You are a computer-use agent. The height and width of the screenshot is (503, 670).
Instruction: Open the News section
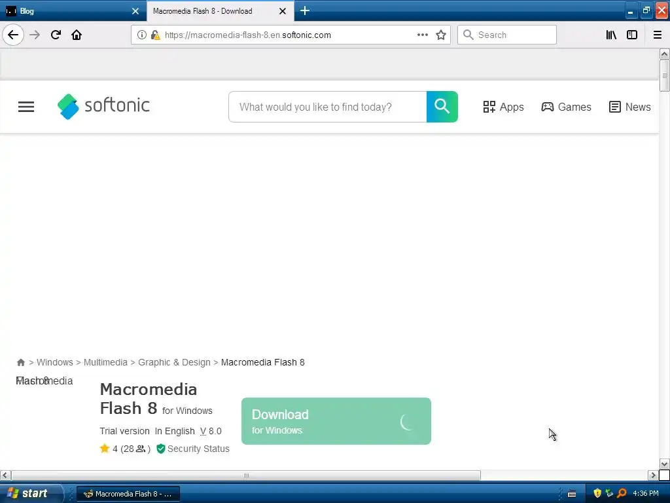point(630,107)
